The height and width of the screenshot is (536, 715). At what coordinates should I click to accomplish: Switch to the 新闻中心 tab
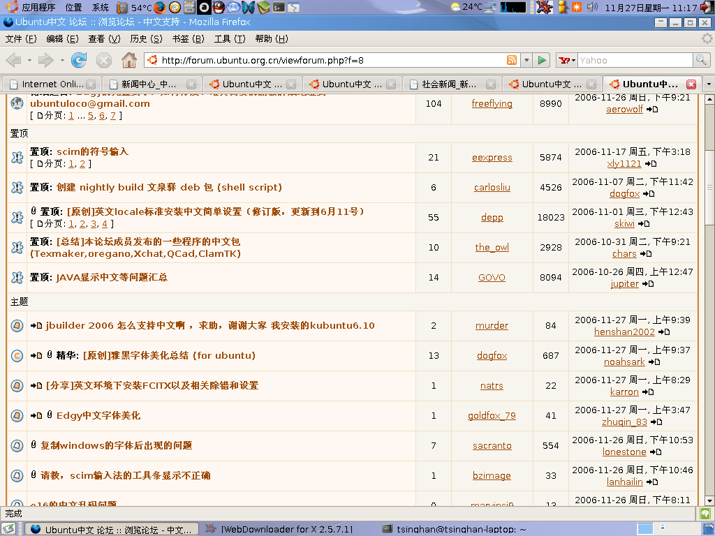point(152,84)
